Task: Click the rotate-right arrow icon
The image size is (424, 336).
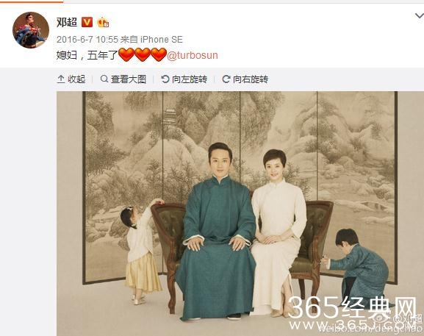Action: [x=226, y=79]
